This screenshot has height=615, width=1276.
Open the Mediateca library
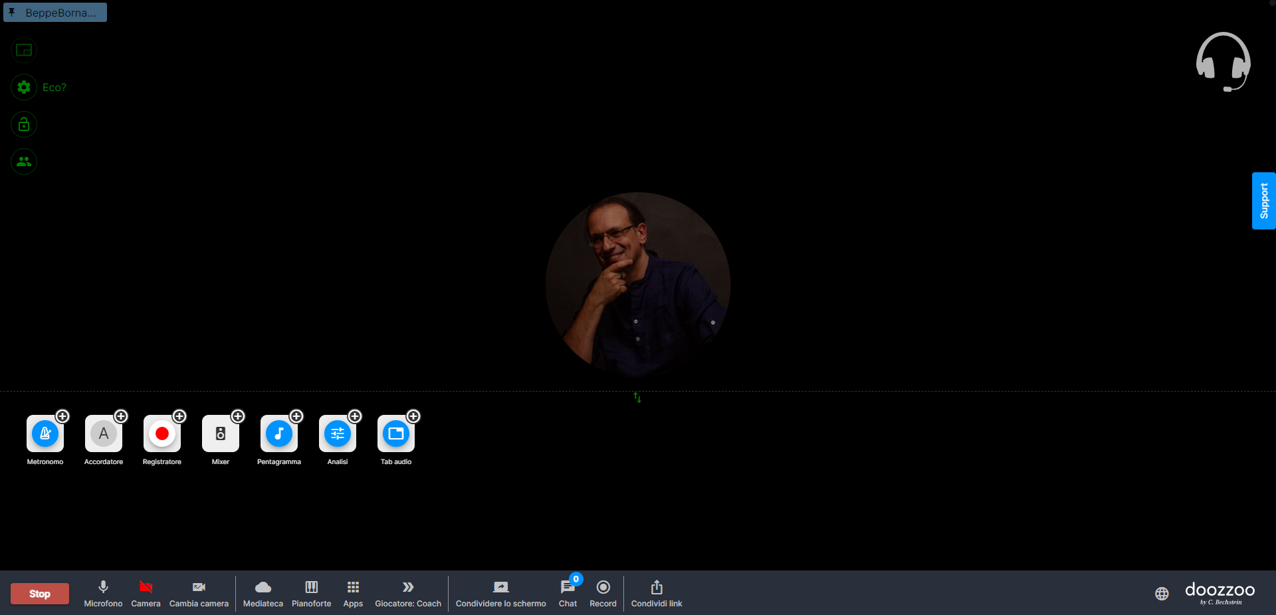click(263, 593)
